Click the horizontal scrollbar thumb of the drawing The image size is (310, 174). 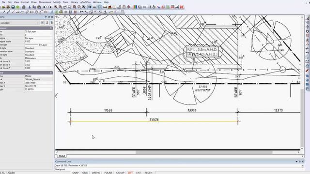(204, 152)
